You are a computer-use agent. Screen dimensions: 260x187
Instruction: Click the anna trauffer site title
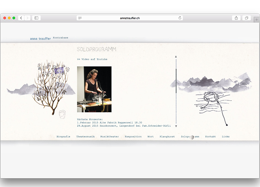point(40,39)
